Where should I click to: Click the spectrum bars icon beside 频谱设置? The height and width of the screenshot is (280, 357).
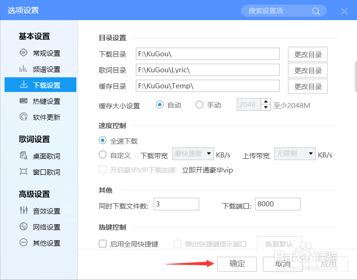23,69
